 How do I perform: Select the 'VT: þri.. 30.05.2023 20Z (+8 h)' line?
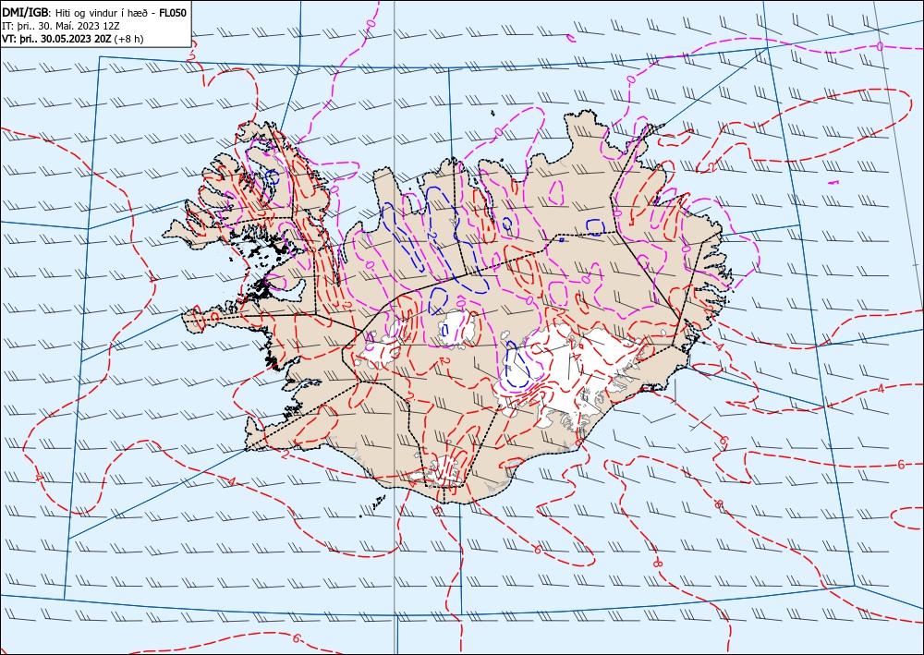coord(72,39)
